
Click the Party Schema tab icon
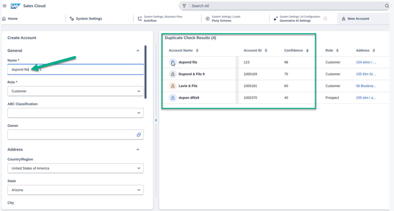pyautogui.click(x=207, y=19)
